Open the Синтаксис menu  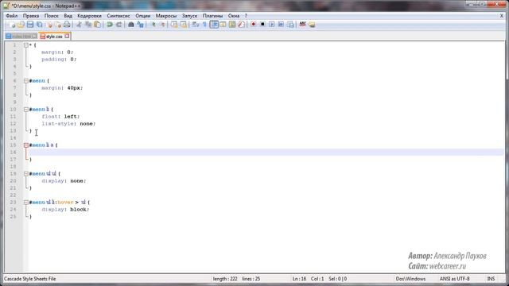click(119, 16)
